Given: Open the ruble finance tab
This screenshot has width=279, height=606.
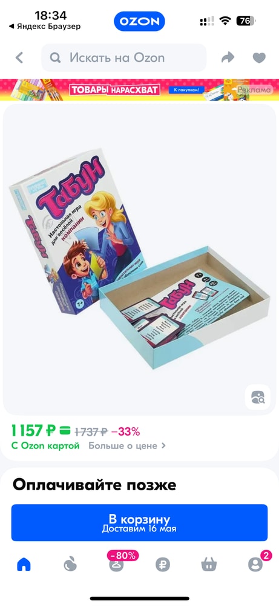Looking at the screenshot, I should [162, 565].
